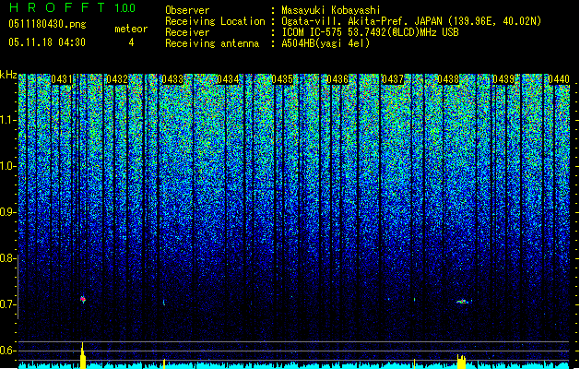Click the 0433 time marker
Screen dimensions: 580x369
[172, 79]
